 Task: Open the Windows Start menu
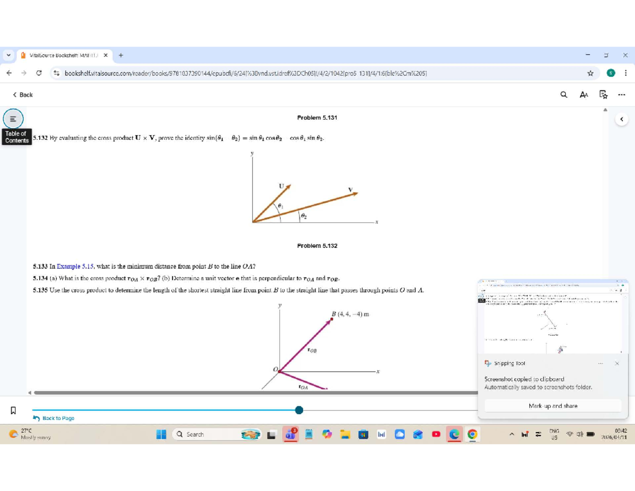[161, 434]
